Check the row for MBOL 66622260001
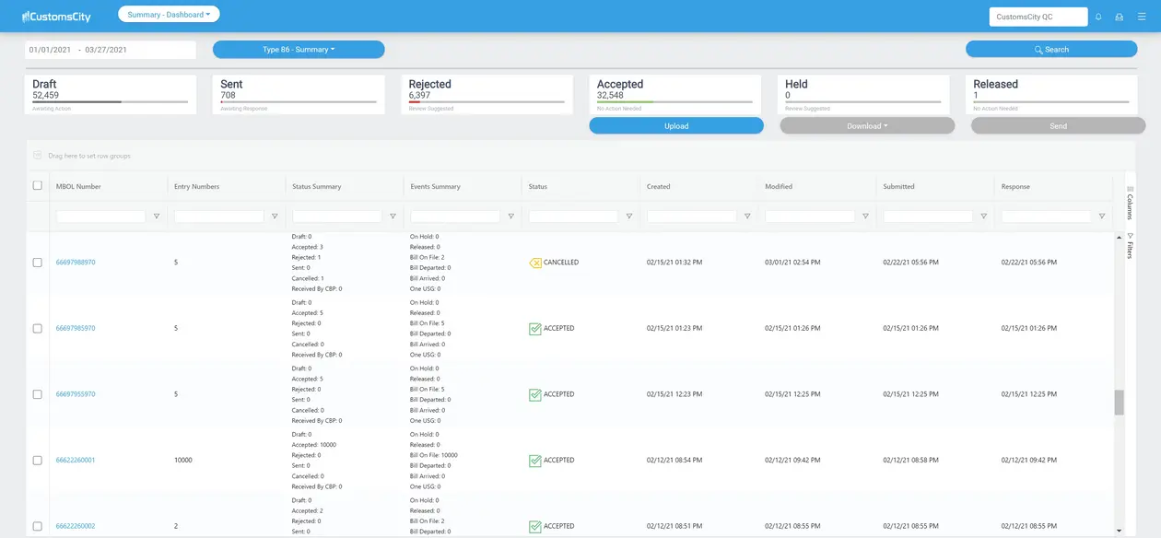Image resolution: width=1161 pixels, height=538 pixels. (x=38, y=460)
